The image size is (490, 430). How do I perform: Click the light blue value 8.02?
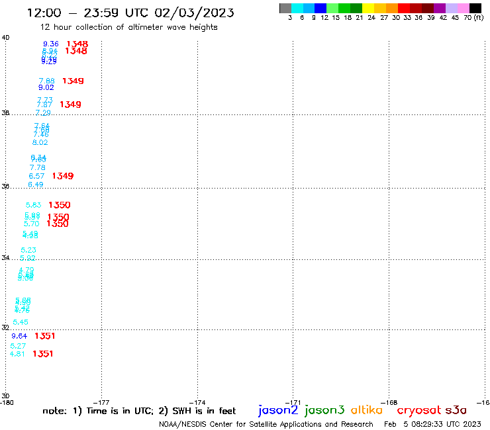click(40, 143)
